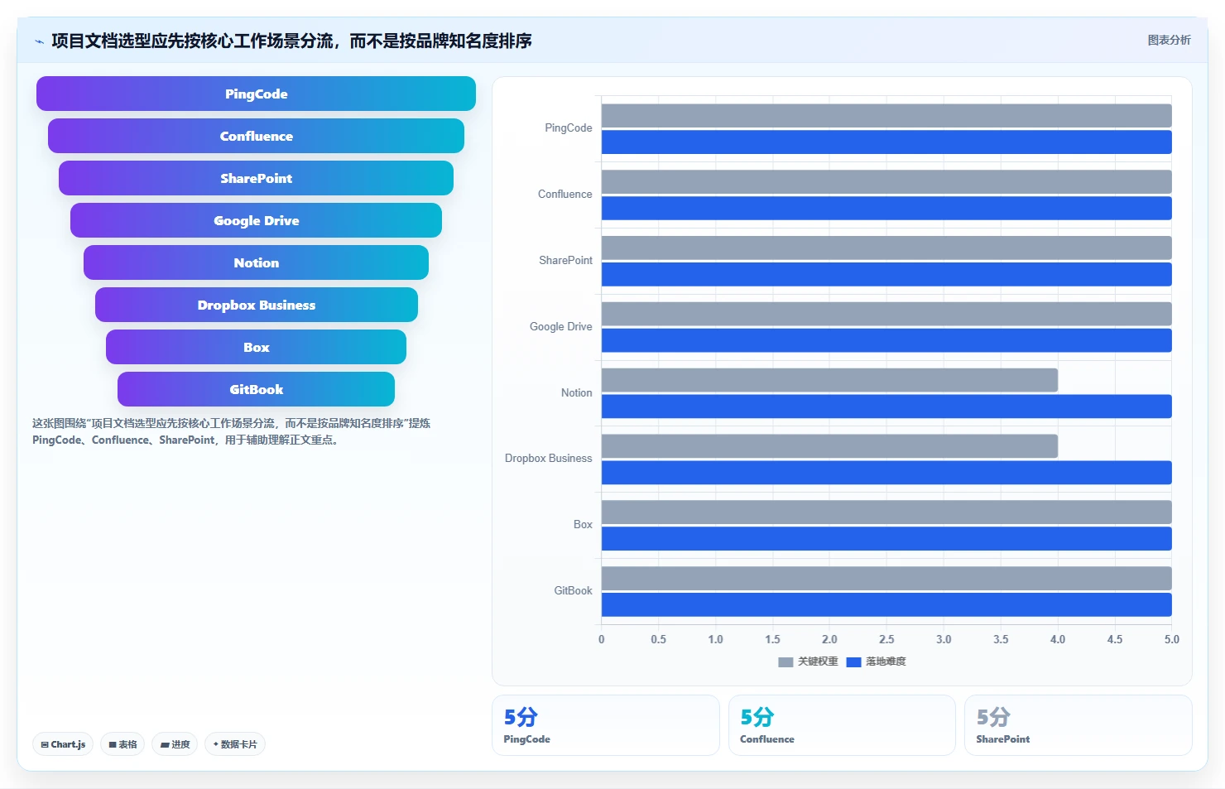Choose the Box funnel bar
This screenshot has height=789, width=1225.
256,347
